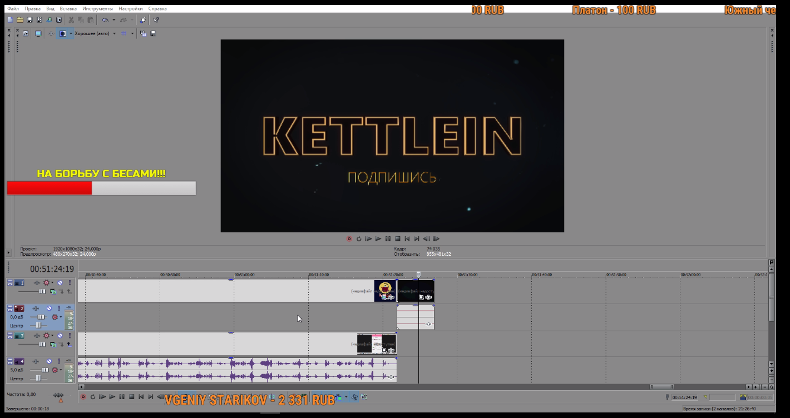Click Stop in the bottom timeline transport bar

pyautogui.click(x=132, y=397)
